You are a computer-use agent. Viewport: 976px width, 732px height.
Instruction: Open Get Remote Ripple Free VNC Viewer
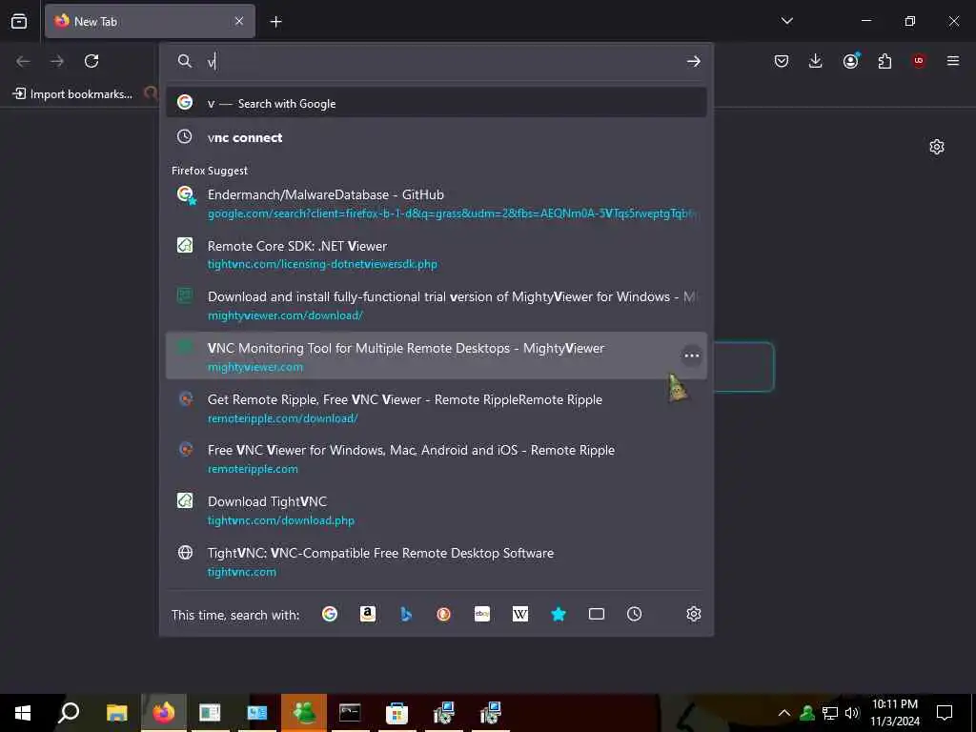click(437, 408)
